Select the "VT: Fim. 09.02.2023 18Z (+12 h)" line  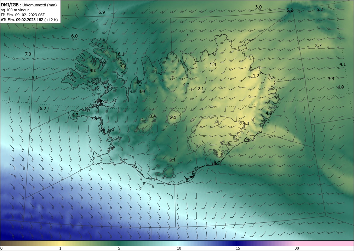tap(29, 20)
